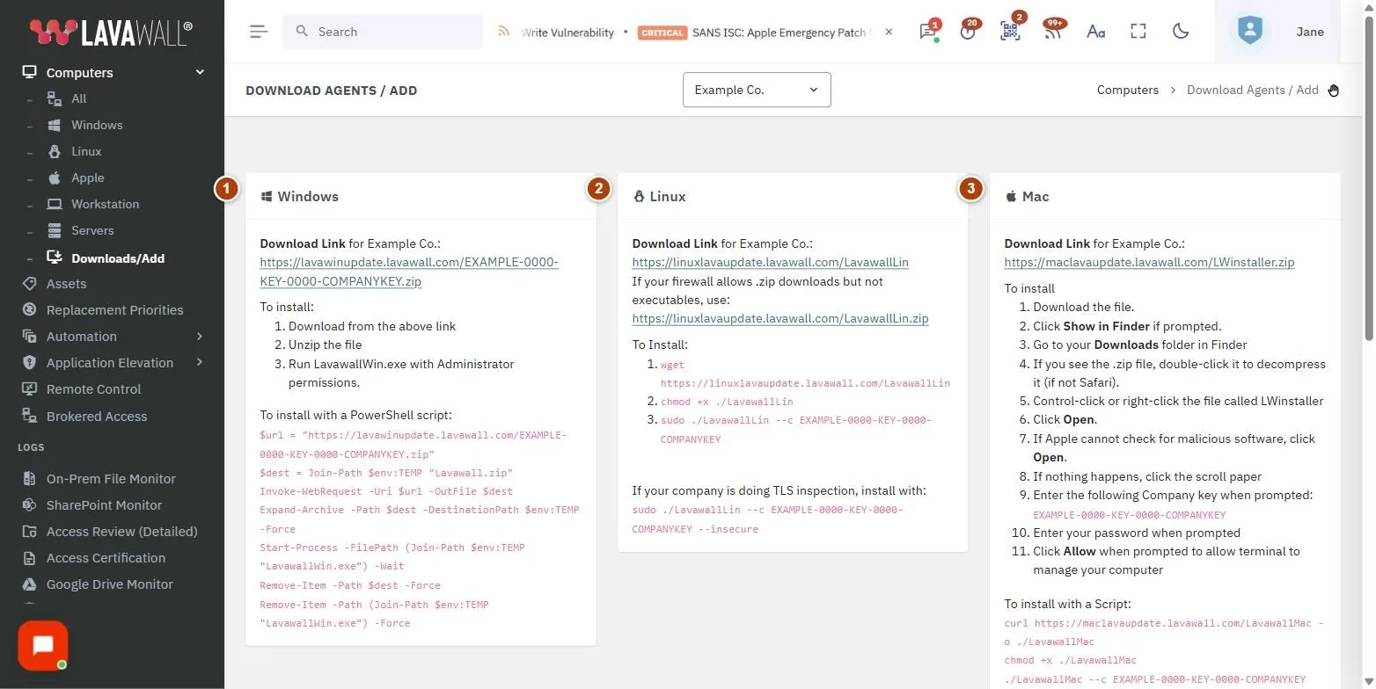1376x689 pixels.
Task: Click the "curl https://maclavaupdate.lavawall.com/LavawallMac" script line
Action: click(x=1164, y=633)
